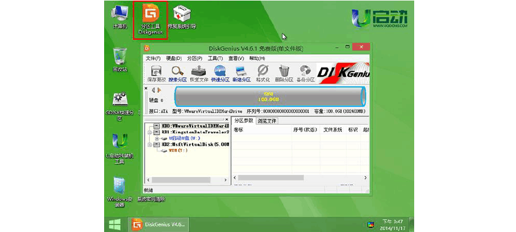Click the DiskGenius title bar app icon

tap(146, 48)
